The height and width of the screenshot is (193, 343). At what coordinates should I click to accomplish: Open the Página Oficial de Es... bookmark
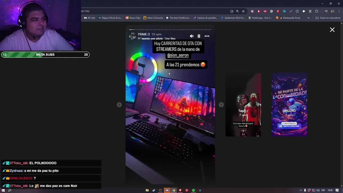(110, 18)
